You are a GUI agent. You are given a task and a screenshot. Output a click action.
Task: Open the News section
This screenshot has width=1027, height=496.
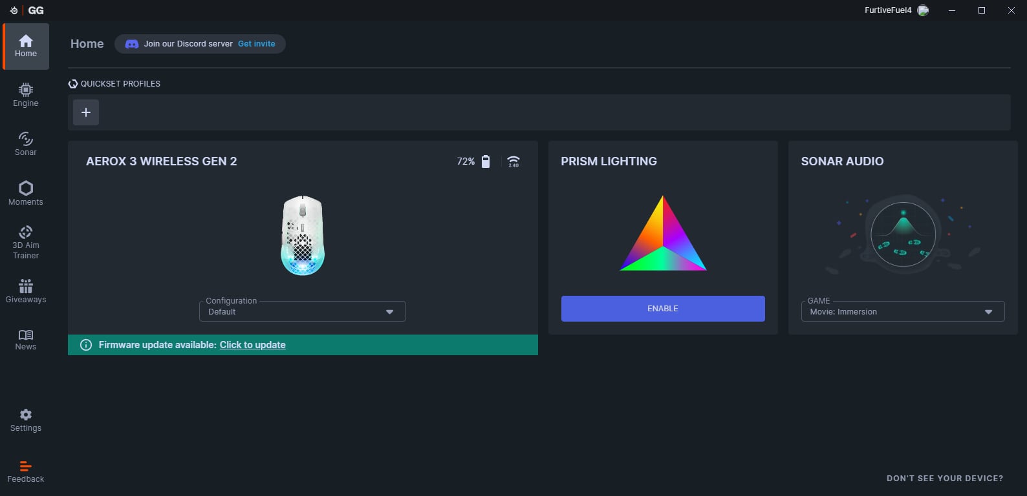coord(26,339)
